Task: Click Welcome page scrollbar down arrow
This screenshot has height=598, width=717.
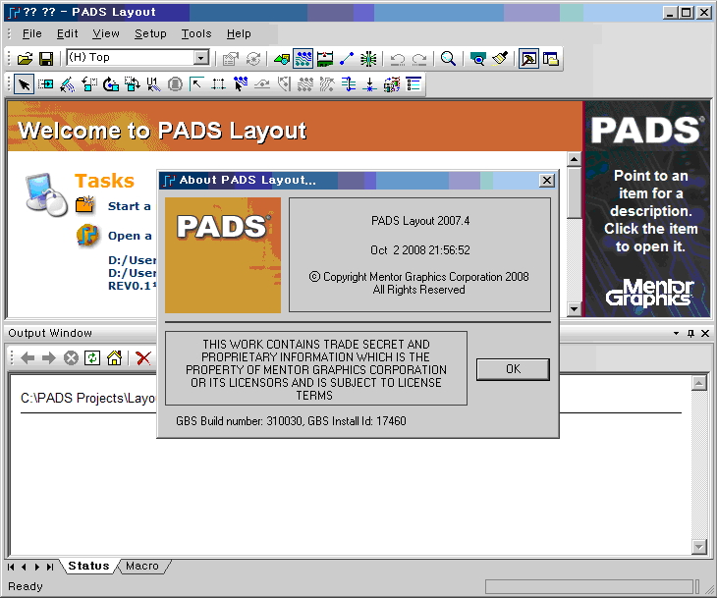Action: click(x=574, y=309)
